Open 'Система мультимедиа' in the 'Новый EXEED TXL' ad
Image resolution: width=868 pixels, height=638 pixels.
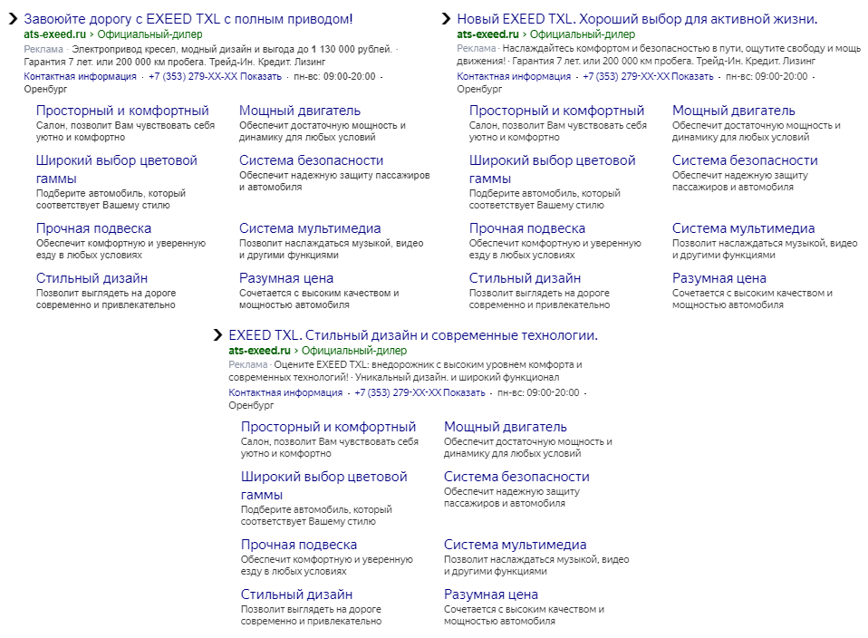pyautogui.click(x=744, y=228)
